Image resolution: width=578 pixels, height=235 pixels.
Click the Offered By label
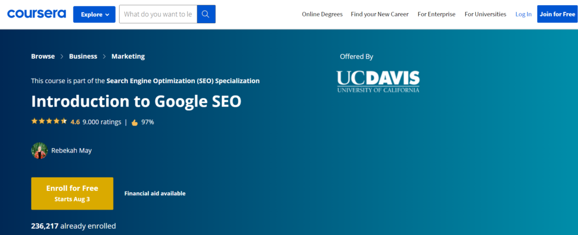click(357, 56)
